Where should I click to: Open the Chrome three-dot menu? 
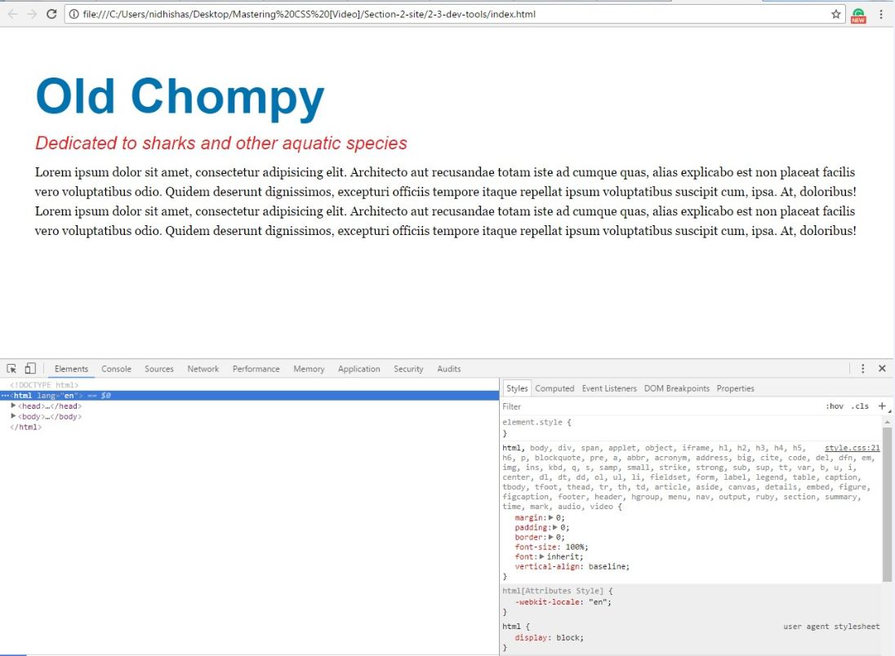[x=881, y=14]
